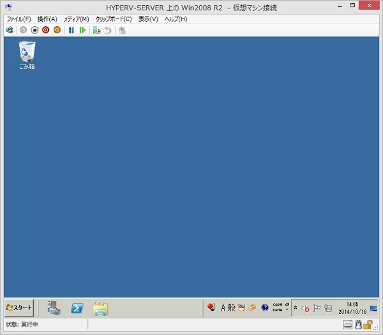Open the ヘルプ(H) menu
The height and width of the screenshot is (335, 383).
(176, 19)
